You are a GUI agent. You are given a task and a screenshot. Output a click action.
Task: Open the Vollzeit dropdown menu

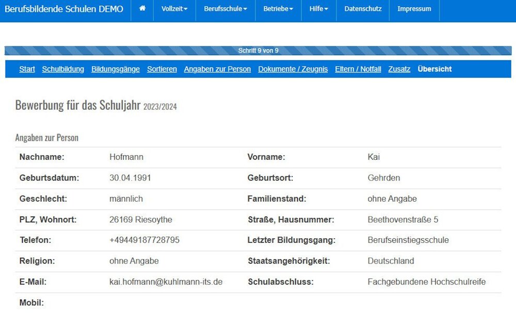tap(174, 9)
